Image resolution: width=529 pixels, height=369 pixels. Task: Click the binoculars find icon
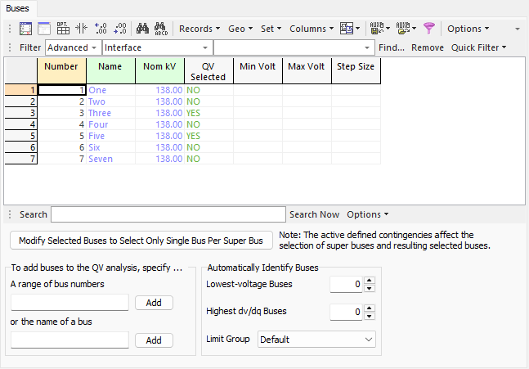coord(141,29)
